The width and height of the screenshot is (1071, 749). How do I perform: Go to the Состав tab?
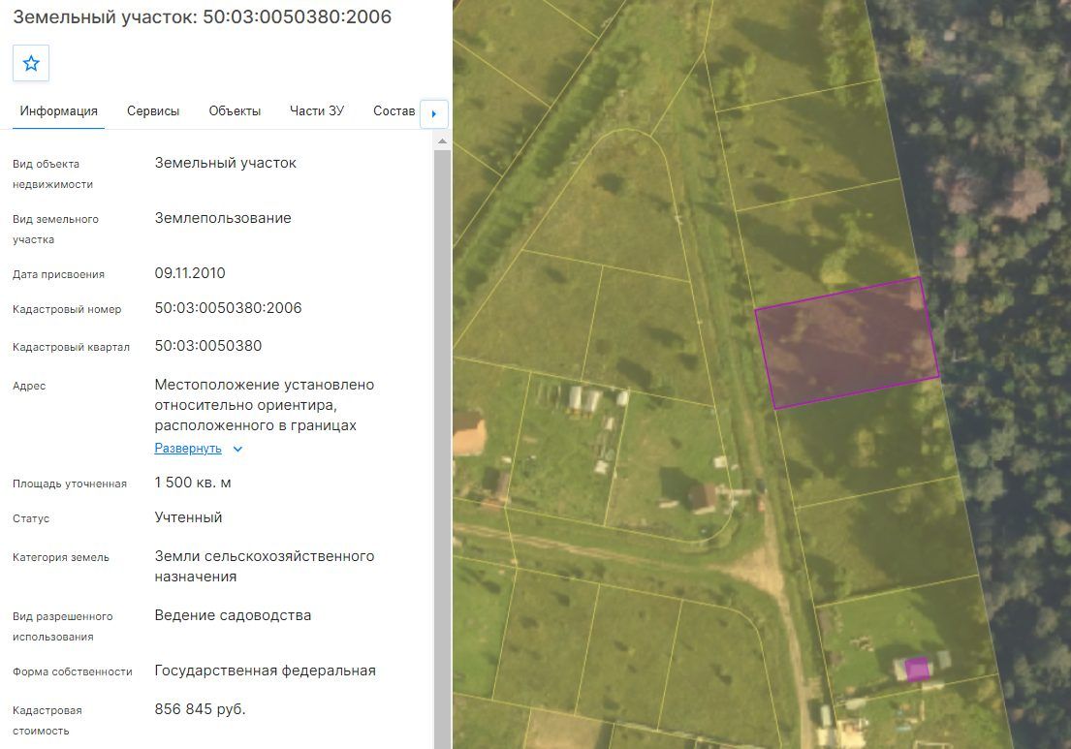[394, 111]
